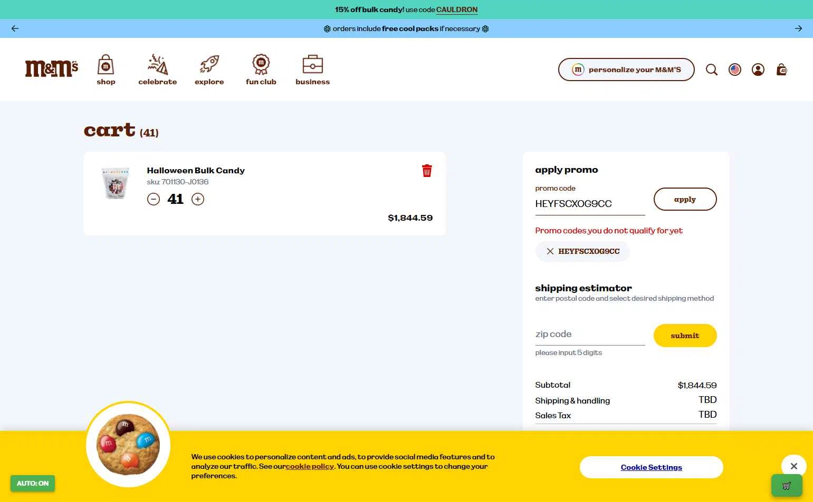The image size is (813, 502).
Task: Show previous announcement banner
Action: (x=15, y=28)
